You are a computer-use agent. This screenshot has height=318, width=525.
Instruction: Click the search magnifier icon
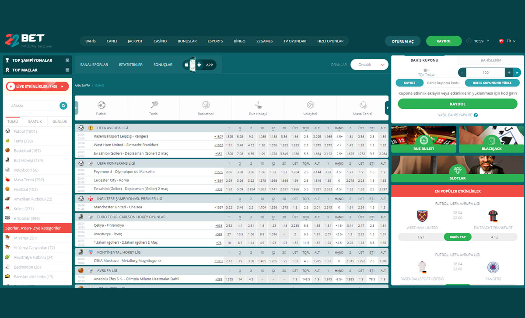pos(63,106)
